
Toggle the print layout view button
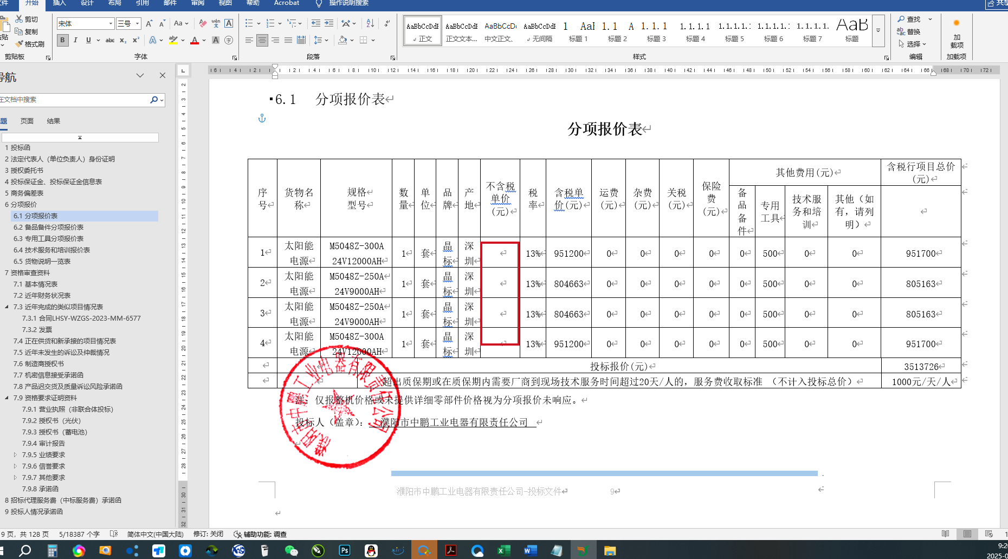coord(967,534)
